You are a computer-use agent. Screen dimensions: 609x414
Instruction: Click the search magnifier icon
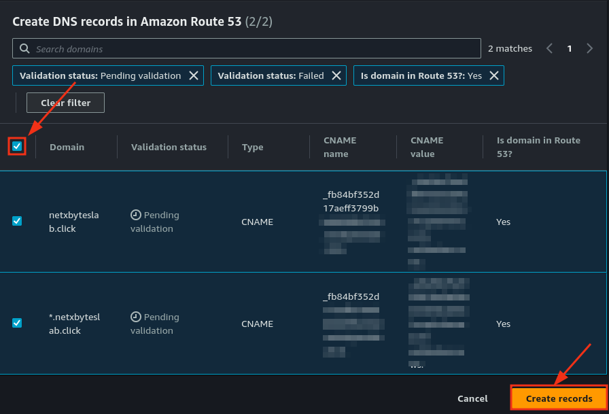24,49
